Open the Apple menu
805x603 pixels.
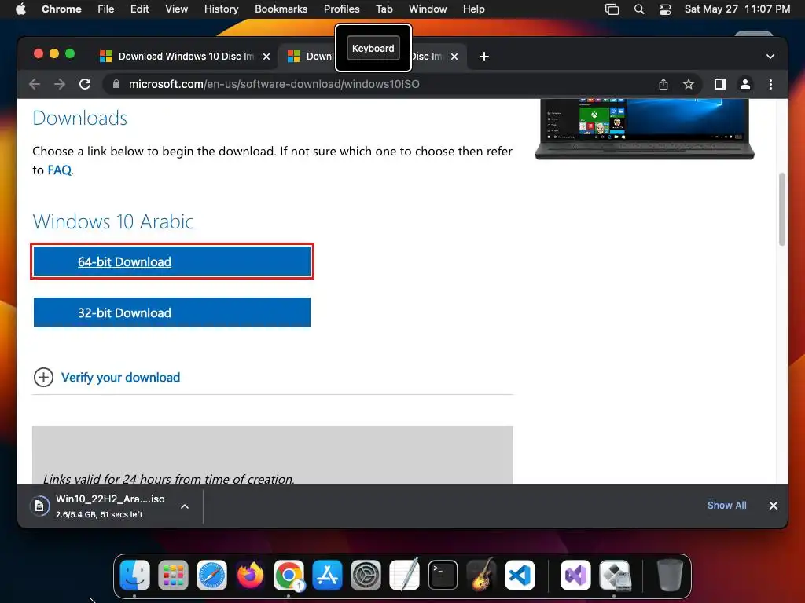[x=20, y=9]
